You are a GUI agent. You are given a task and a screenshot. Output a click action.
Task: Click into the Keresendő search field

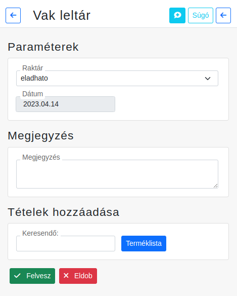point(66,243)
